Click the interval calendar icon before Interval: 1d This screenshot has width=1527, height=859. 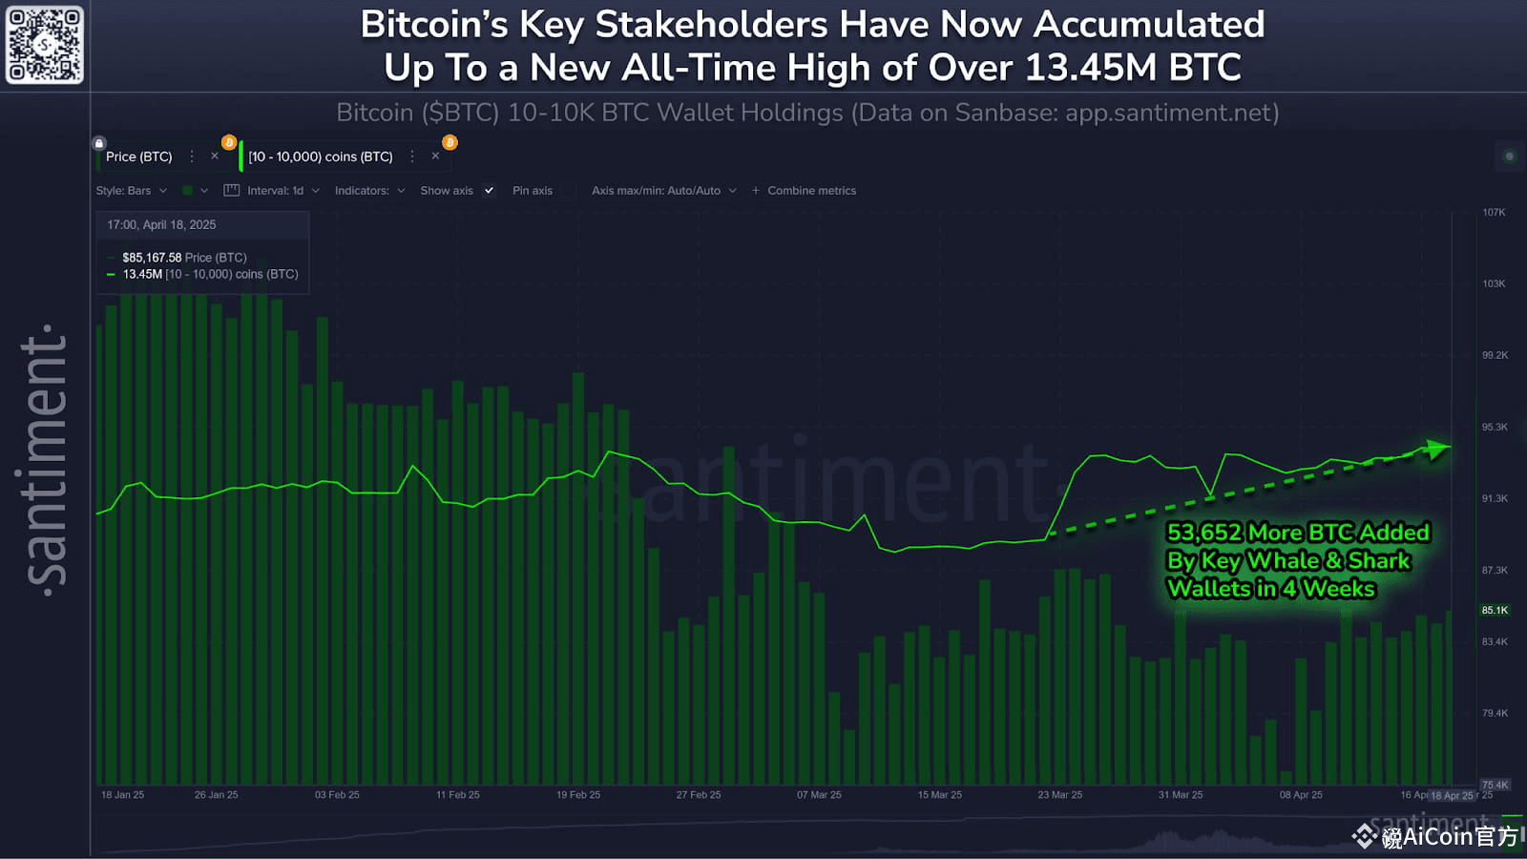(232, 190)
